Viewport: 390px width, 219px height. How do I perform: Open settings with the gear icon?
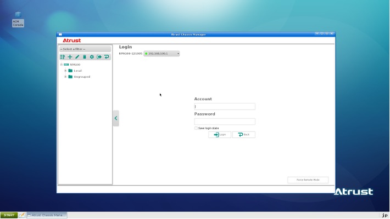(92, 57)
